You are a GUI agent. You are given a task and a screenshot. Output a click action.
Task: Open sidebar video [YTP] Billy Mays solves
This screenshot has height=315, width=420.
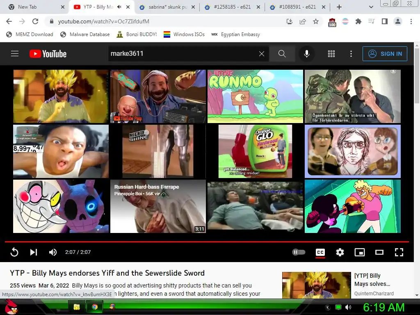pyautogui.click(x=372, y=280)
